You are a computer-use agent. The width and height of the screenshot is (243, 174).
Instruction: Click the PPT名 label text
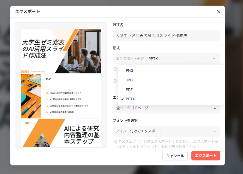(118, 25)
